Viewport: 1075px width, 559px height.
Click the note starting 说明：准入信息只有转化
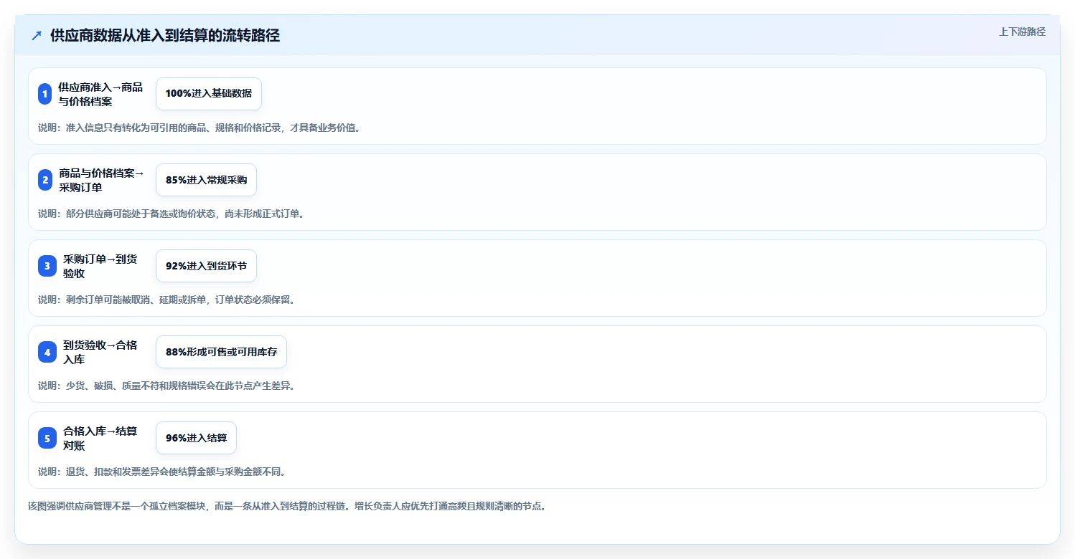coord(199,128)
